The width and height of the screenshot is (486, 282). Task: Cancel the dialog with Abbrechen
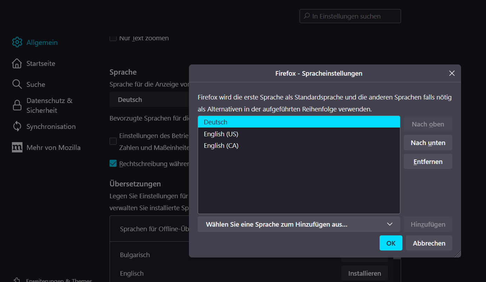(429, 243)
